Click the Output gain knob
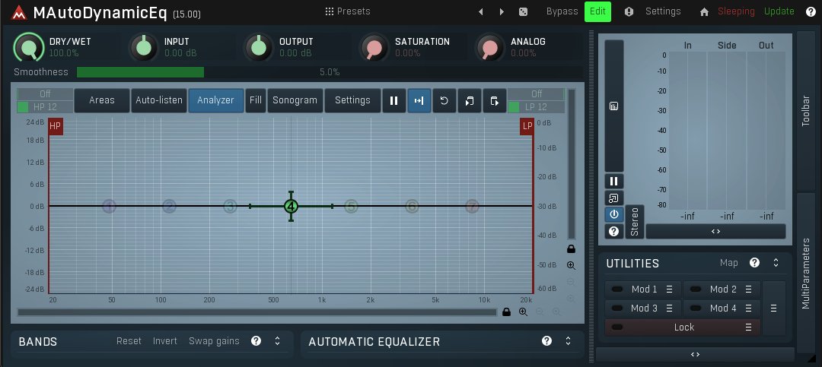The height and width of the screenshot is (367, 822). pyautogui.click(x=259, y=47)
